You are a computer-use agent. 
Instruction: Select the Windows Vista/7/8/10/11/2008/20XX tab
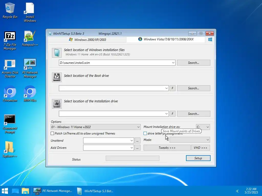click(x=166, y=39)
